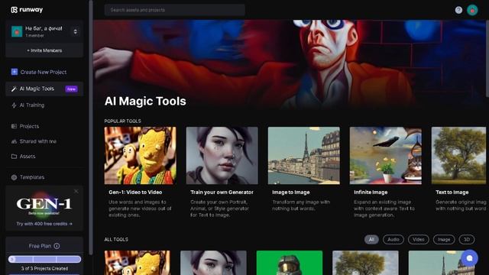Open AI Magic Tools in the sidebar
Screen dimensions: 489x275
pos(44,89)
